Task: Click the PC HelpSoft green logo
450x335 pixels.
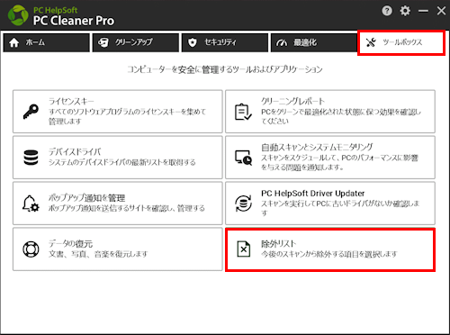Action: click(18, 15)
